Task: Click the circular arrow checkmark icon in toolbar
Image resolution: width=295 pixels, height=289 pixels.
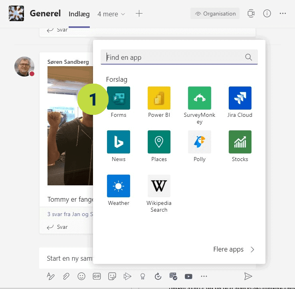Action: (158, 276)
